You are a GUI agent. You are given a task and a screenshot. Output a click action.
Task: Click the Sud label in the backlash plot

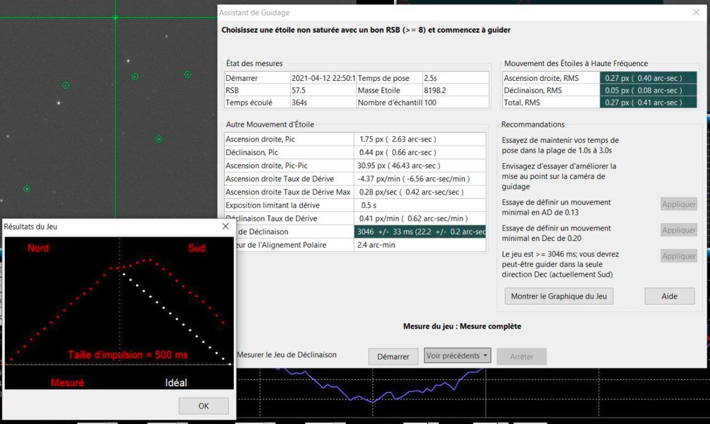click(197, 248)
